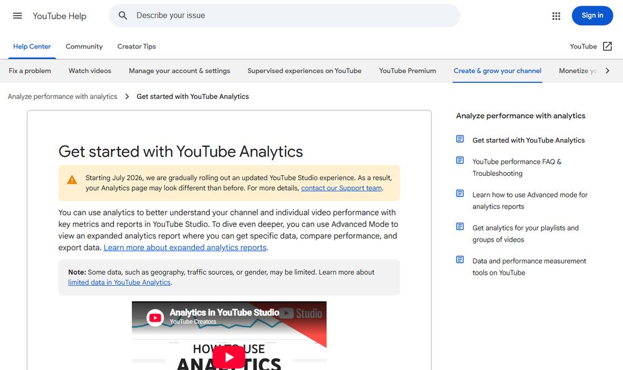
Task: Focus the Describe your issue search field
Action: click(x=285, y=16)
